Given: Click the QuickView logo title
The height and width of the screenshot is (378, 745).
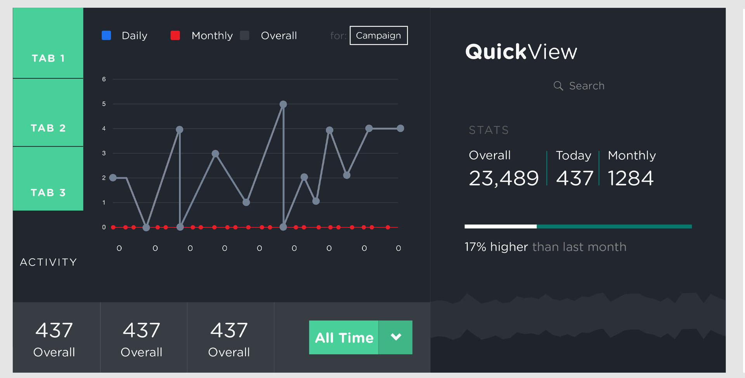Looking at the screenshot, I should 521,52.
